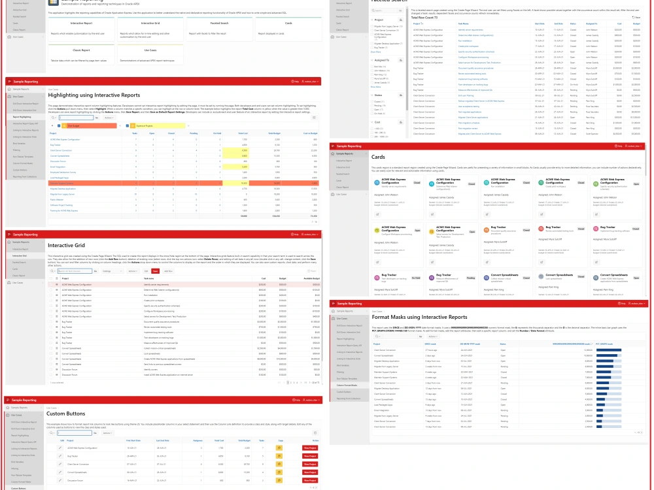Toggle checkbox of first ACME row in Interactive Grid

(x=51, y=285)
